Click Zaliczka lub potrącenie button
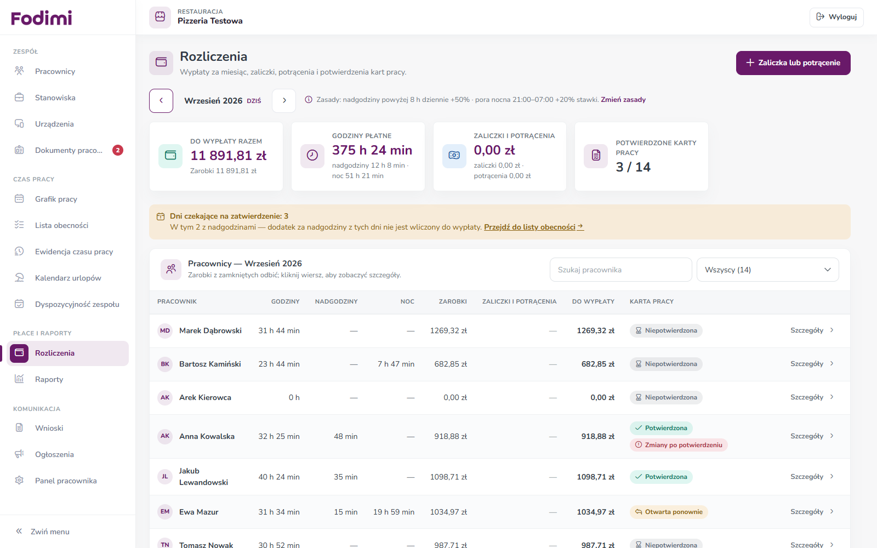 point(793,63)
